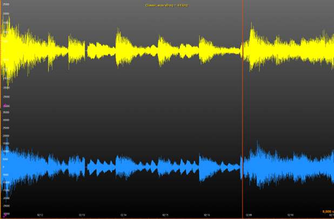Click the -20000 amplitude label of yellow channel

[x=6, y=87]
